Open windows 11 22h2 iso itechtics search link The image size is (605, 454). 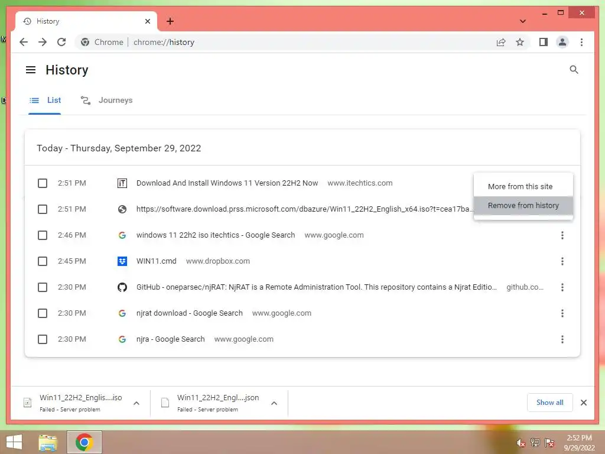(215, 235)
